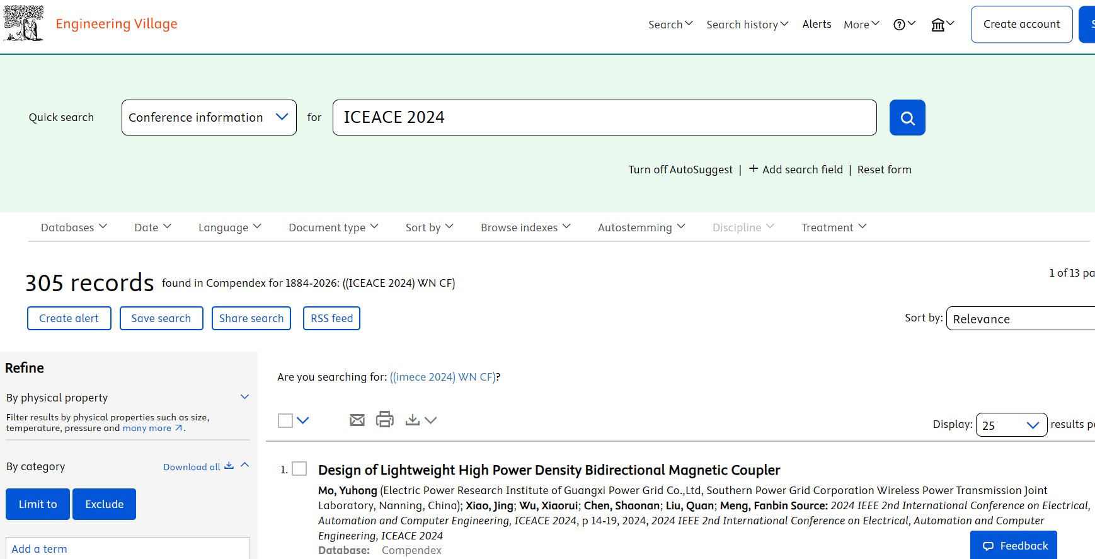The height and width of the screenshot is (559, 1095).
Task: Click author Mo, Yuhong link
Action: point(348,490)
